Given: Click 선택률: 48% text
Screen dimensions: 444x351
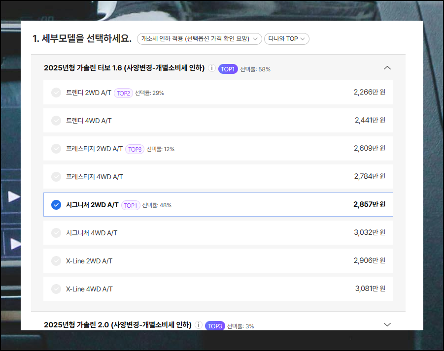Looking at the screenshot, I should (157, 205).
